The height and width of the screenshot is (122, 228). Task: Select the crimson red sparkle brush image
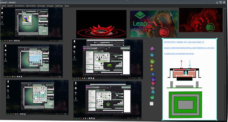(153, 83)
